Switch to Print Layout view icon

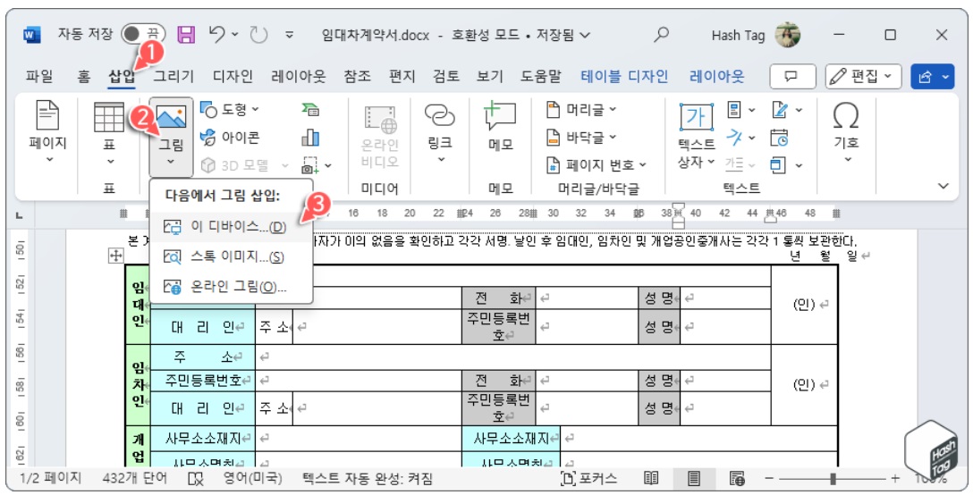(694, 478)
